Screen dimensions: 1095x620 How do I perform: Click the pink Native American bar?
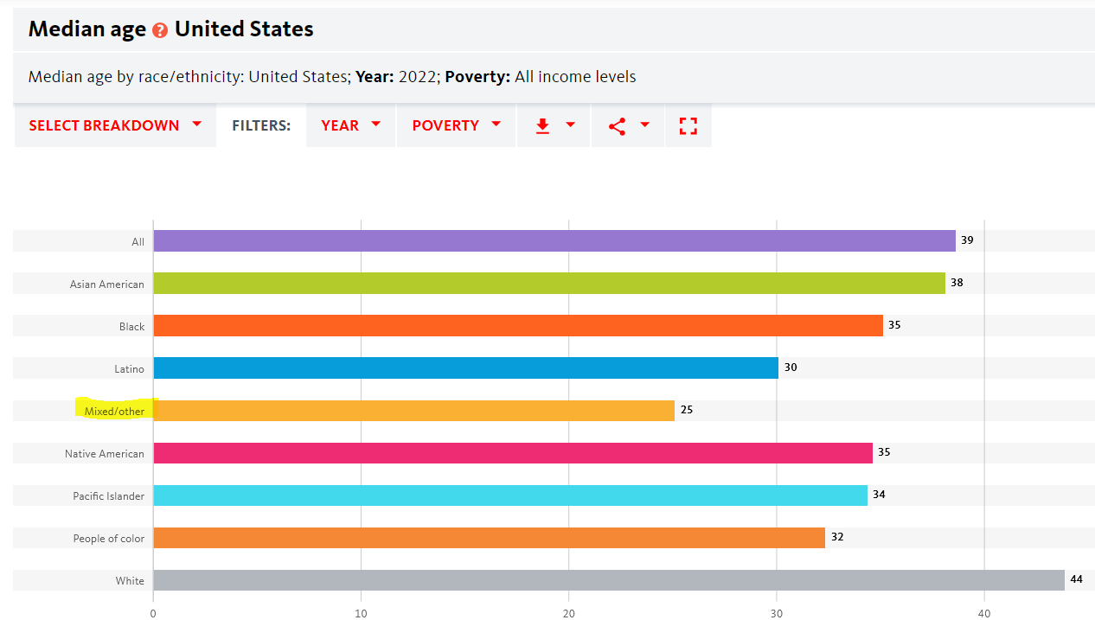tap(513, 452)
